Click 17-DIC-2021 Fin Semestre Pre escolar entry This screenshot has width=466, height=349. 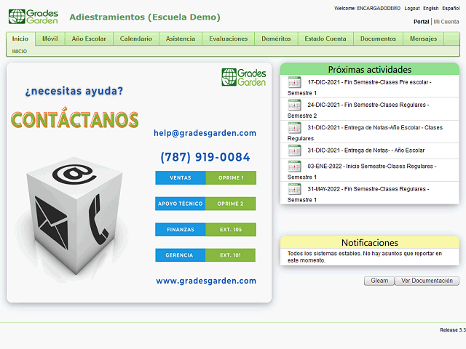(x=369, y=86)
